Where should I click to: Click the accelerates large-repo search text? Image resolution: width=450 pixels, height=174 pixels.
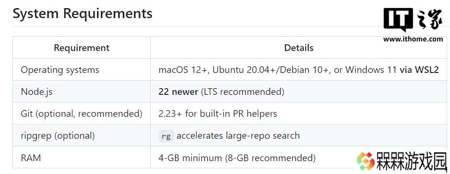[x=238, y=136]
